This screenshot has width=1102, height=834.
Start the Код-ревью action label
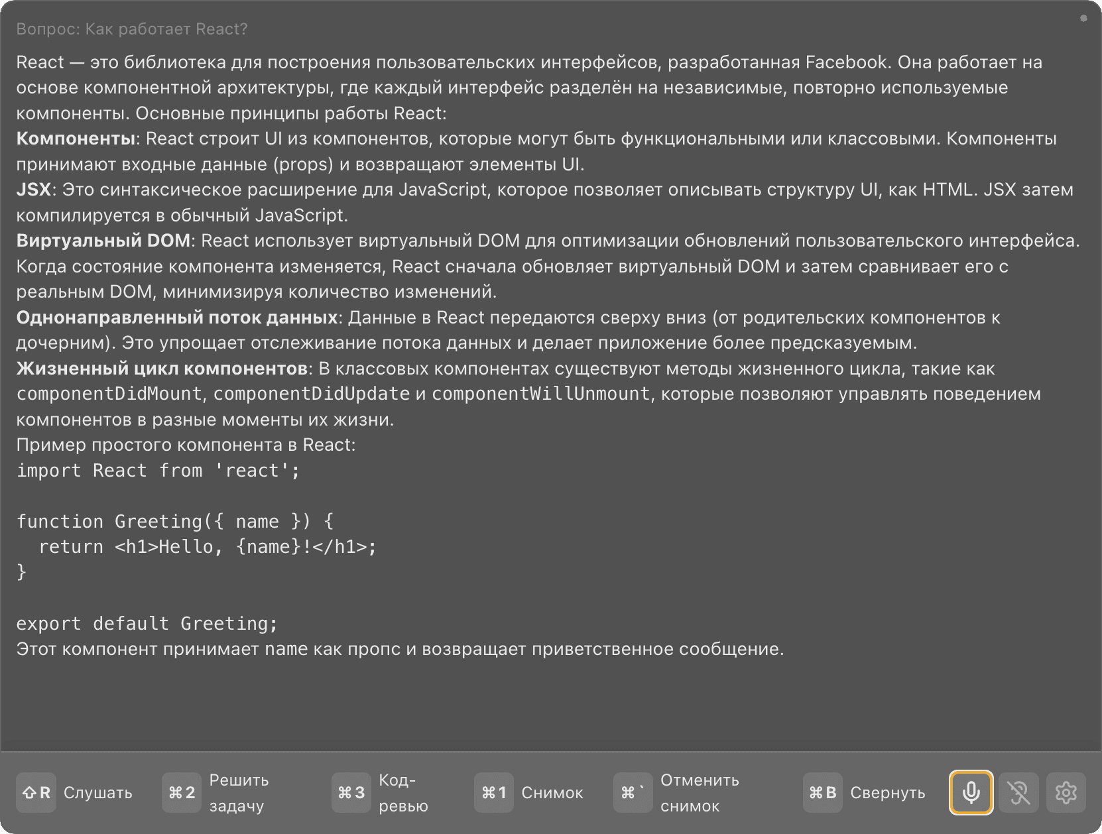[403, 793]
